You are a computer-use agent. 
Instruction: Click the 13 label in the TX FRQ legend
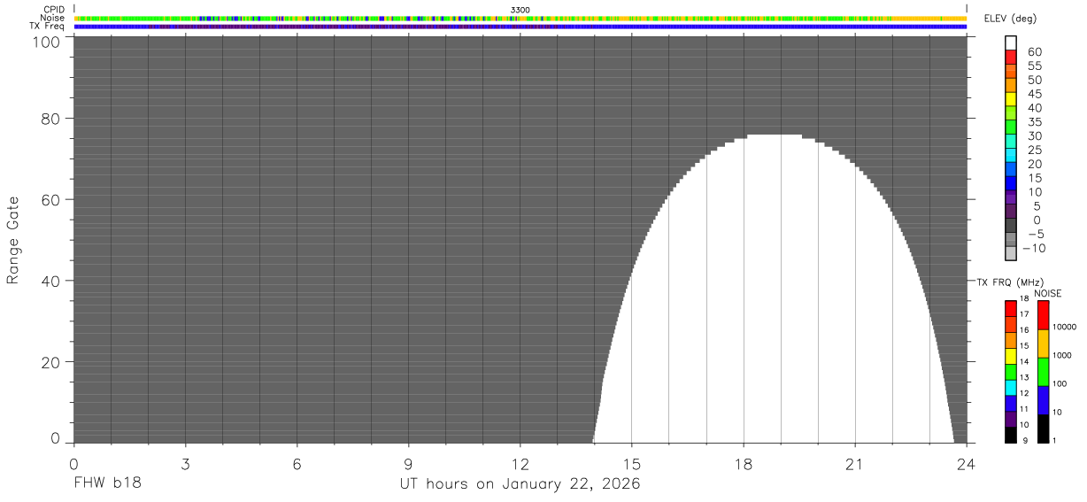tap(1023, 377)
